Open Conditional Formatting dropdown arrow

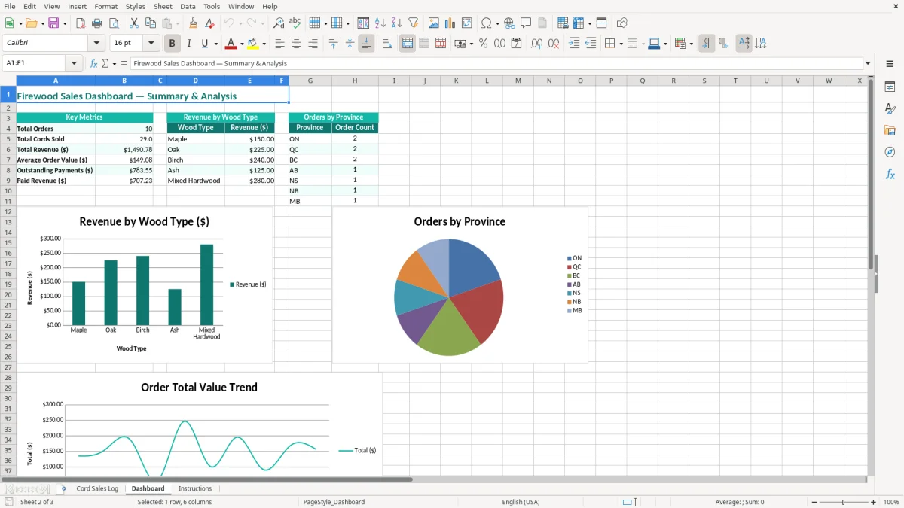point(691,44)
